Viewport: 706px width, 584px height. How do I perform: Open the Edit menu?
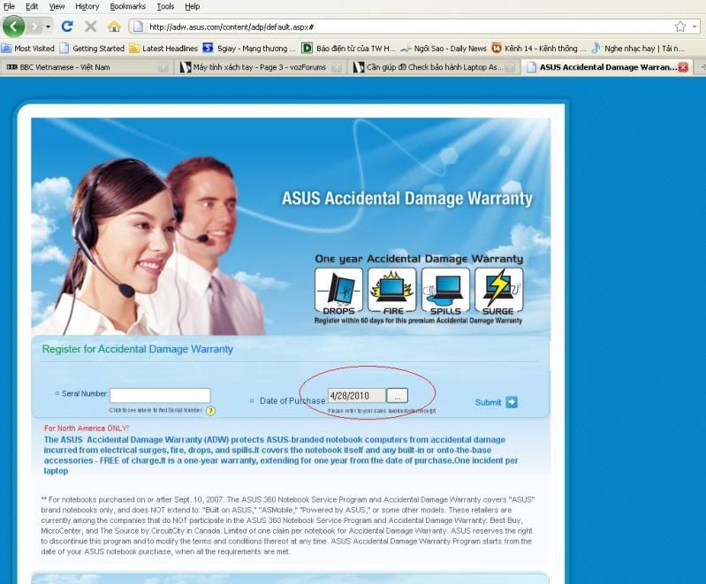[32, 6]
